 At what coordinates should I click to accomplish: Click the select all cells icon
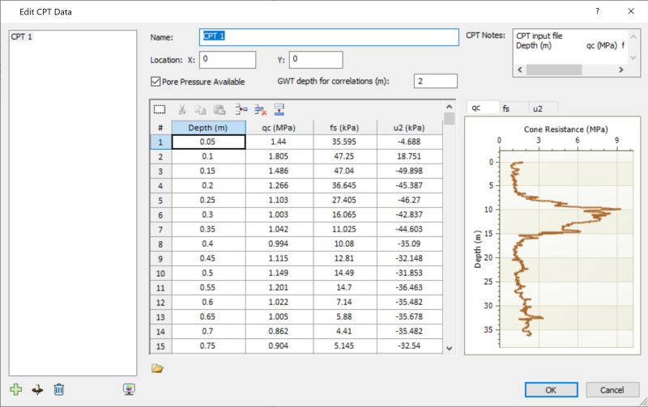pyautogui.click(x=160, y=109)
